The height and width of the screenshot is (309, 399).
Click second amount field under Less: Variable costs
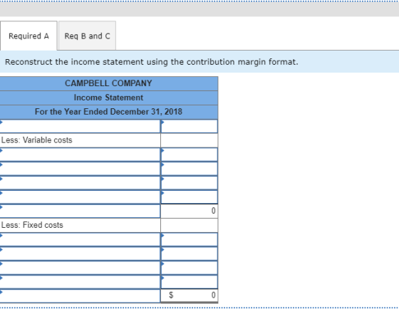[x=190, y=169]
